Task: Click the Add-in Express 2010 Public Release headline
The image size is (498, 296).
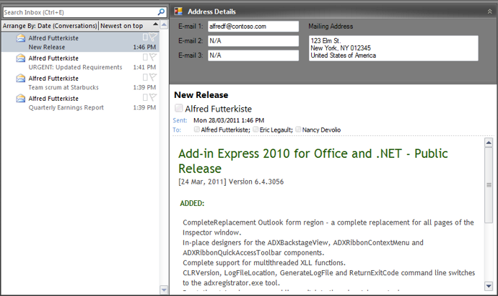Action: click(x=313, y=161)
